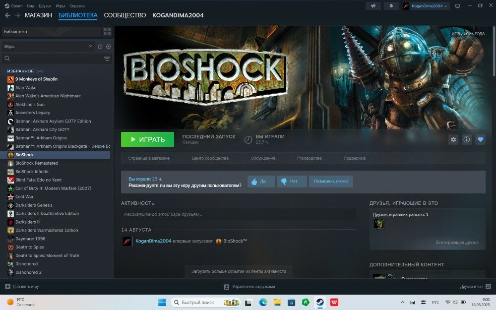
Task: Open advanced filter options icon
Action: coord(107,59)
